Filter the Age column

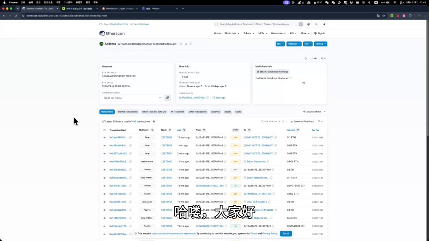click(x=184, y=130)
